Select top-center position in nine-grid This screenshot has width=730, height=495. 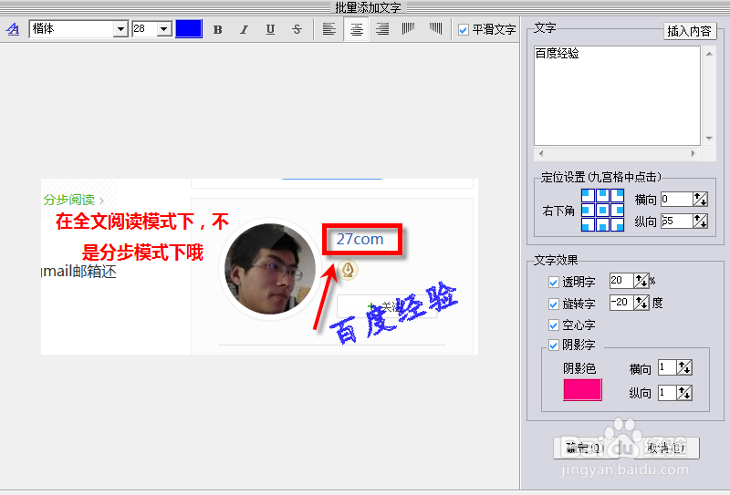click(x=602, y=195)
